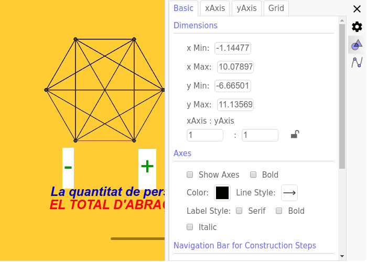Click the scrollbar up arrow
Viewport: 367px width, 262px height.
point(342,20)
